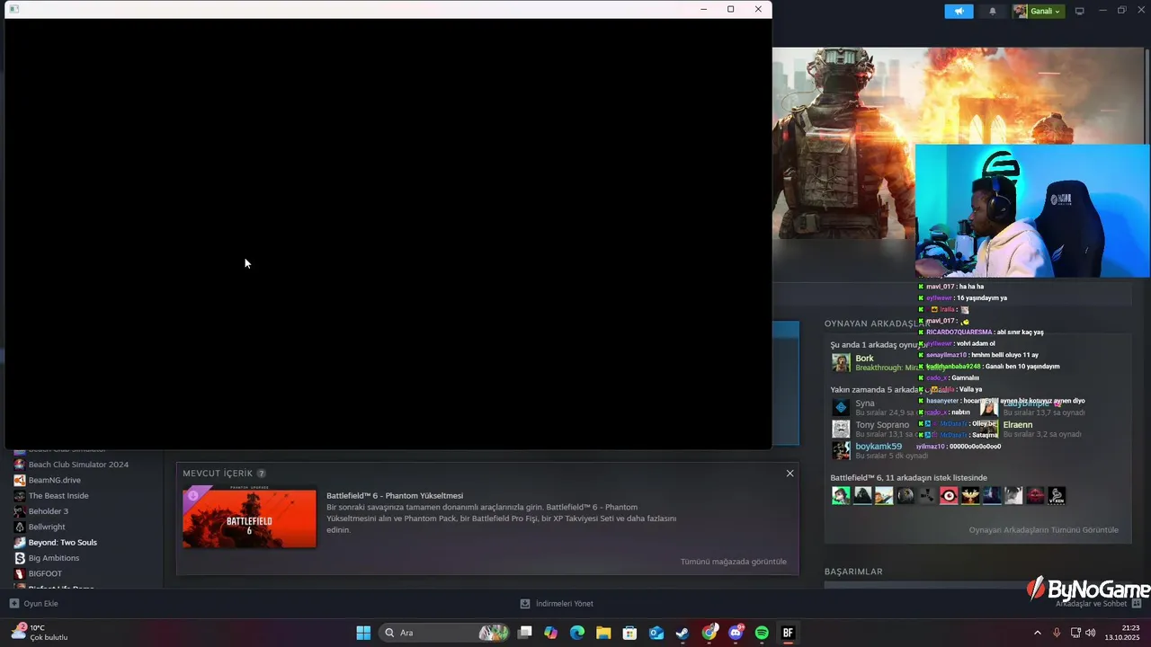Open the Windows Start menu
The image size is (1151, 647).
click(x=363, y=633)
